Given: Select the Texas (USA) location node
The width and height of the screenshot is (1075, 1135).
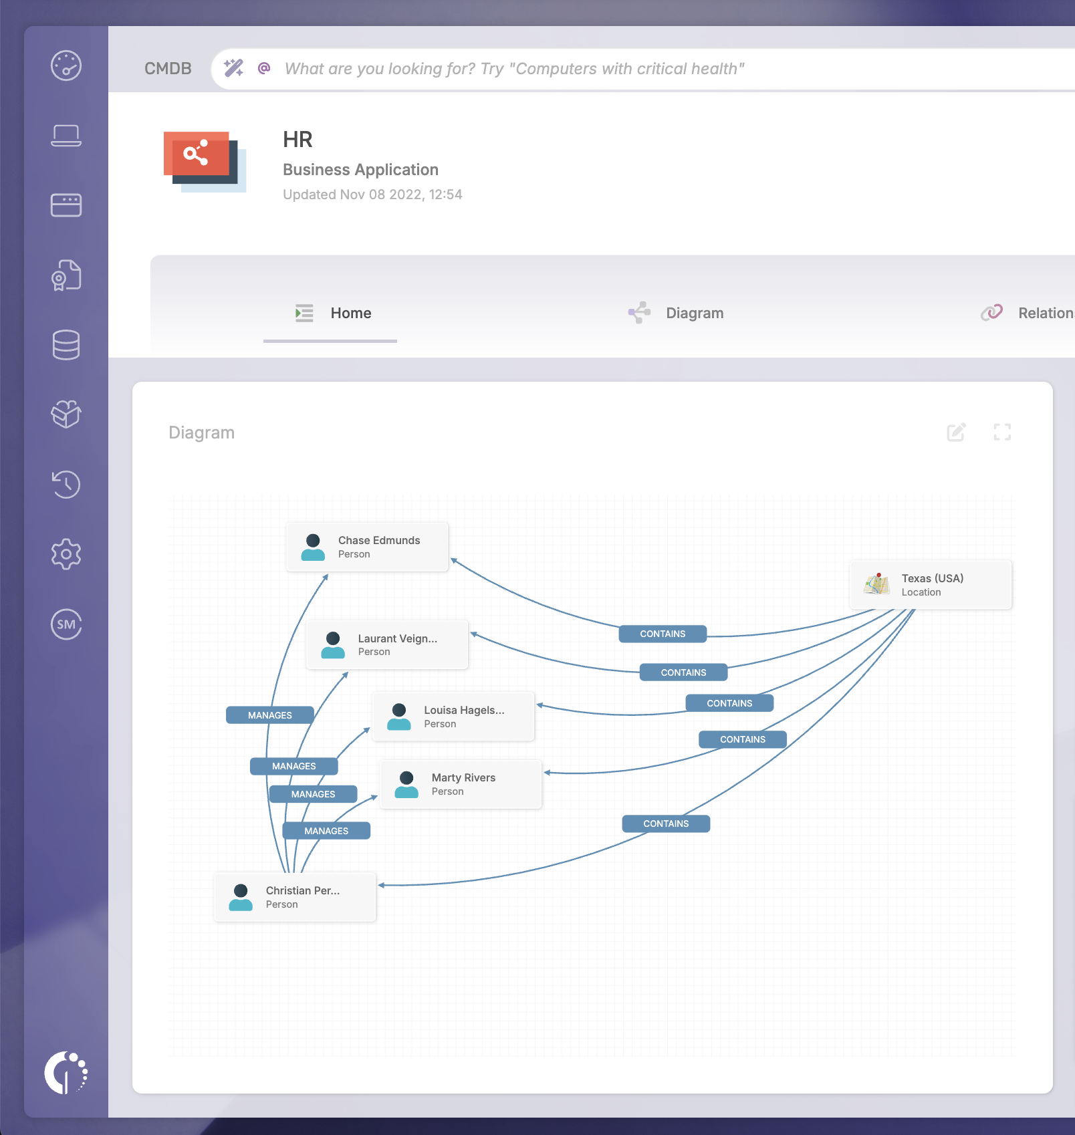Looking at the screenshot, I should click(931, 585).
